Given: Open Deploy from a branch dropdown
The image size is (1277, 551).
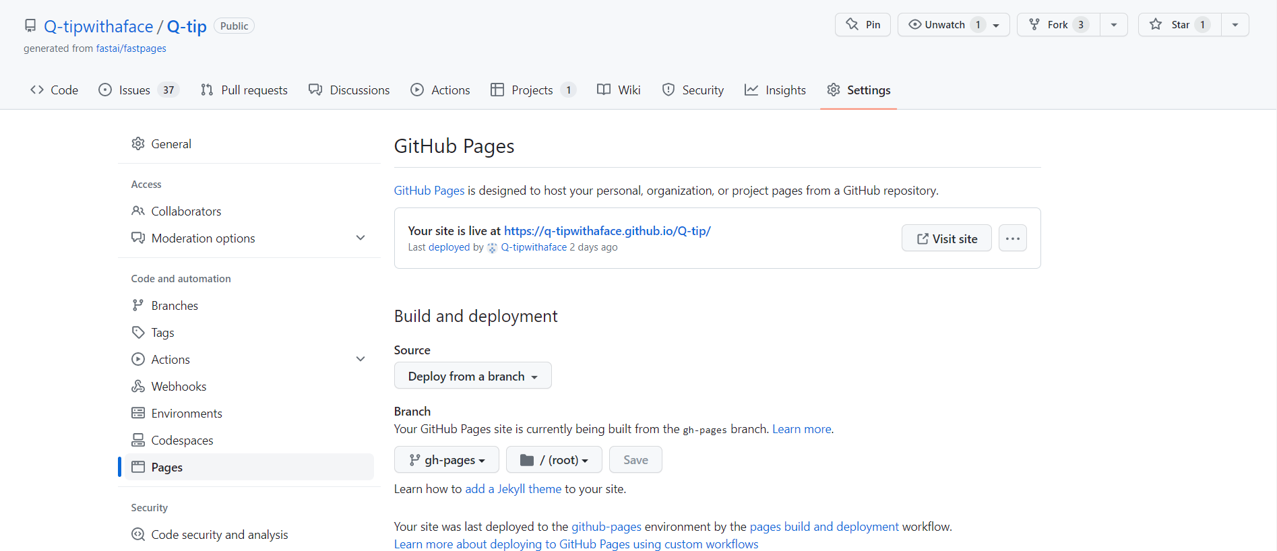Looking at the screenshot, I should [473, 376].
